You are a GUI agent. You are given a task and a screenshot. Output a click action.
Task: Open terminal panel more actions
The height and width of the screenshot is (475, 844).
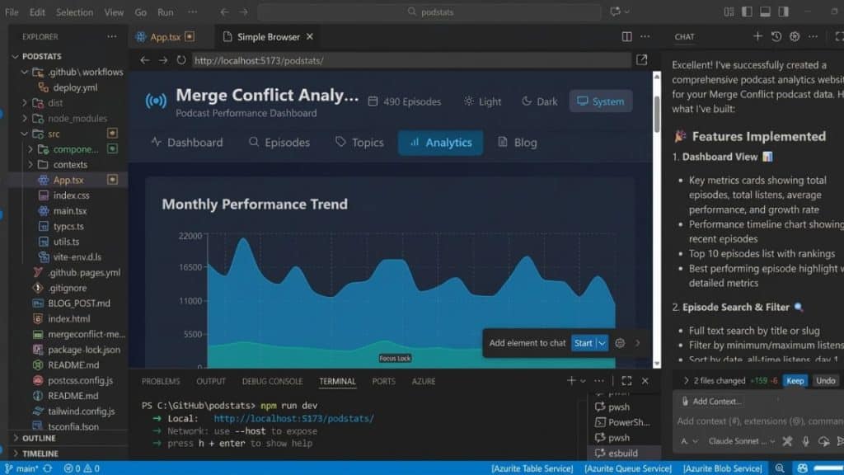point(598,381)
